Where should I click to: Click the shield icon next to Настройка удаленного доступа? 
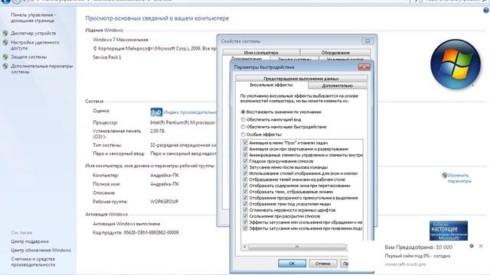(5, 43)
